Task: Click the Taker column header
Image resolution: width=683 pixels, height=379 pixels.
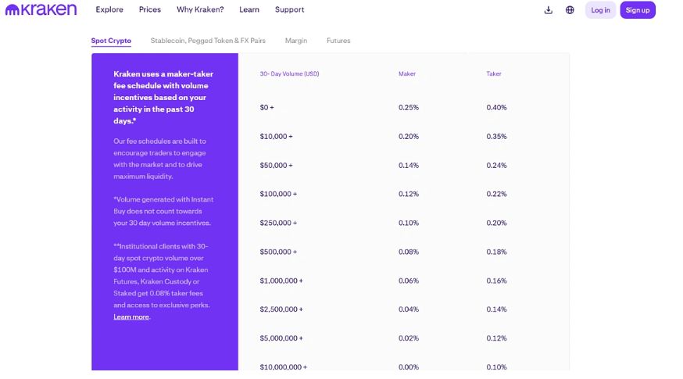Action: click(494, 74)
